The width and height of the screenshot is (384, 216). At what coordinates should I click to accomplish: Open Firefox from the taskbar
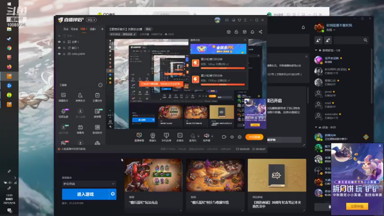(x=9, y=67)
